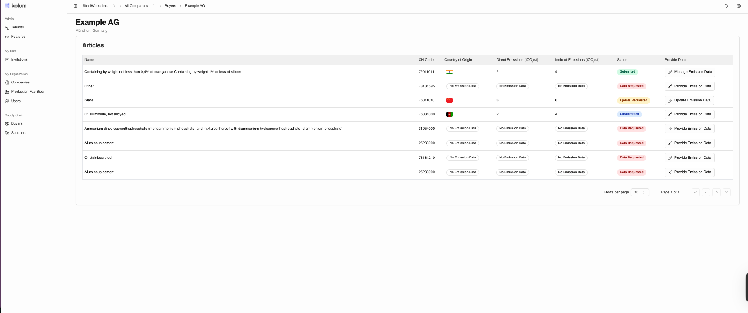
Task: Click the China flag in Slabs row
Action: (450, 100)
